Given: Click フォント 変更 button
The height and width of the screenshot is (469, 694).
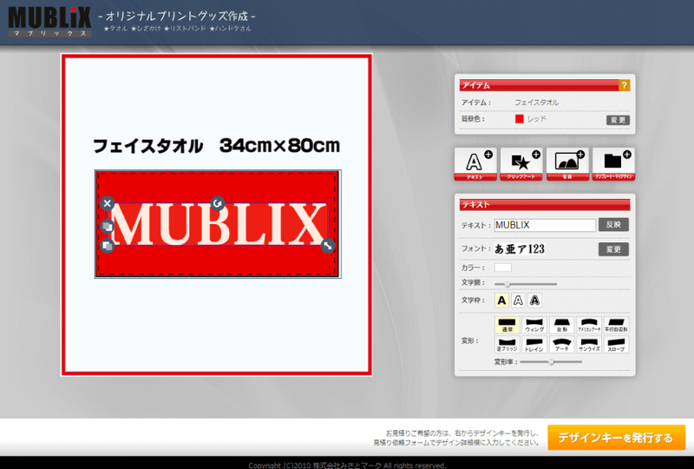Looking at the screenshot, I should pyautogui.click(x=613, y=249).
